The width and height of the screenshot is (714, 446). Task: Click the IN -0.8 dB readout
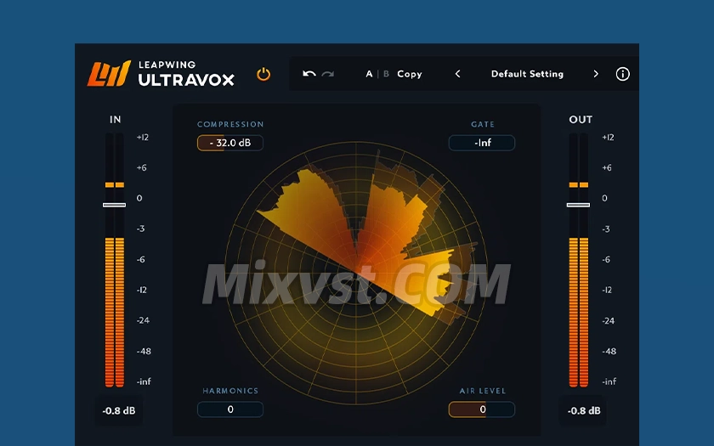119,410
